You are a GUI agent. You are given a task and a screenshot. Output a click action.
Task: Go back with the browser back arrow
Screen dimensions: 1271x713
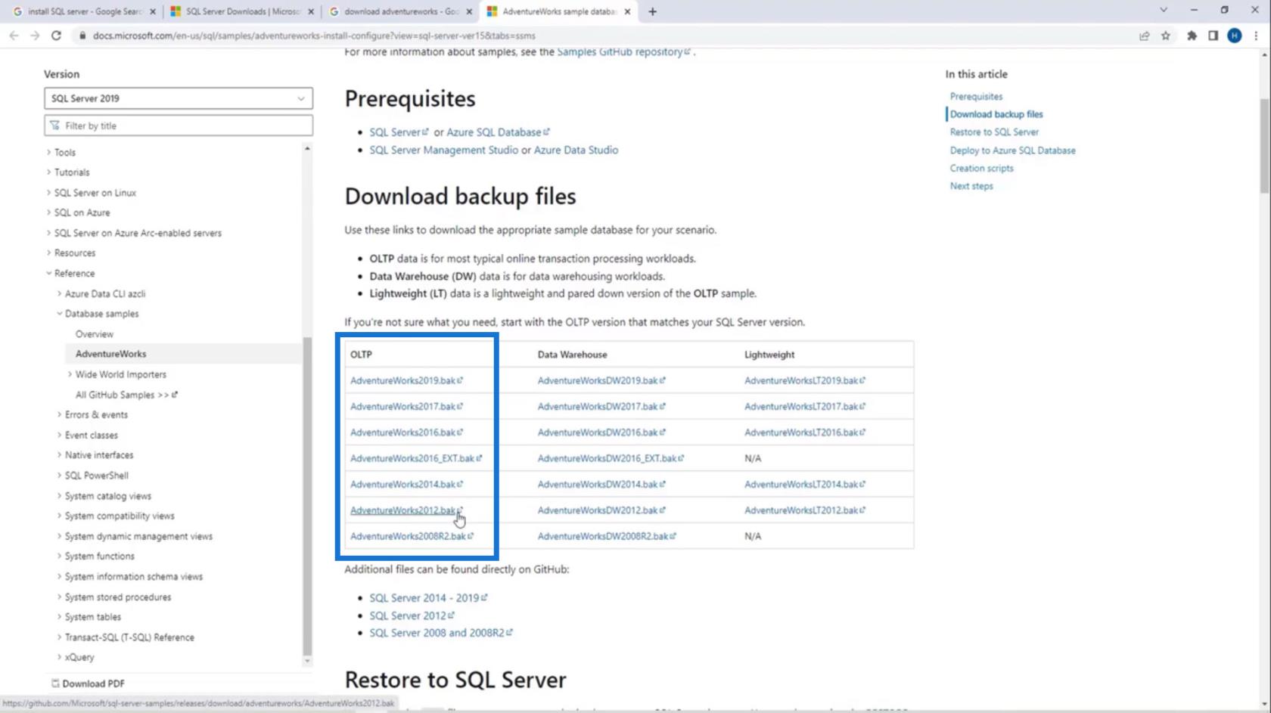click(14, 36)
